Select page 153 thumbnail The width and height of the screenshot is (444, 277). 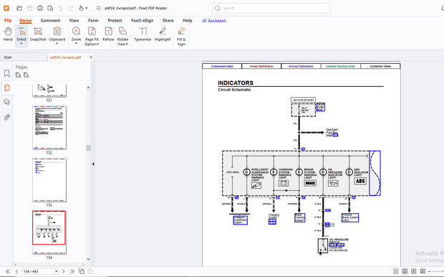click(x=49, y=180)
